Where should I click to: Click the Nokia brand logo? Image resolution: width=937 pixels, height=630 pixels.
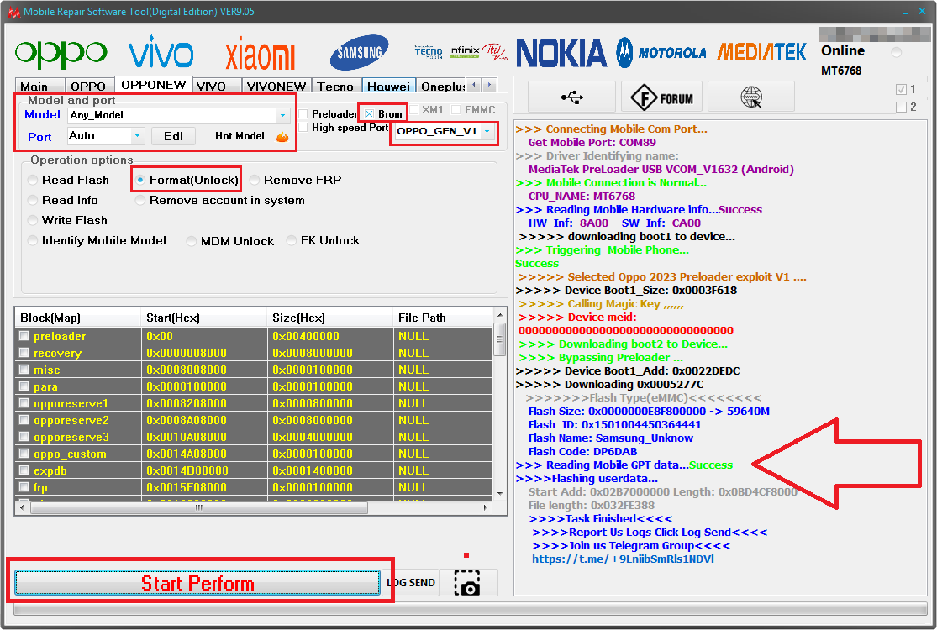point(561,53)
